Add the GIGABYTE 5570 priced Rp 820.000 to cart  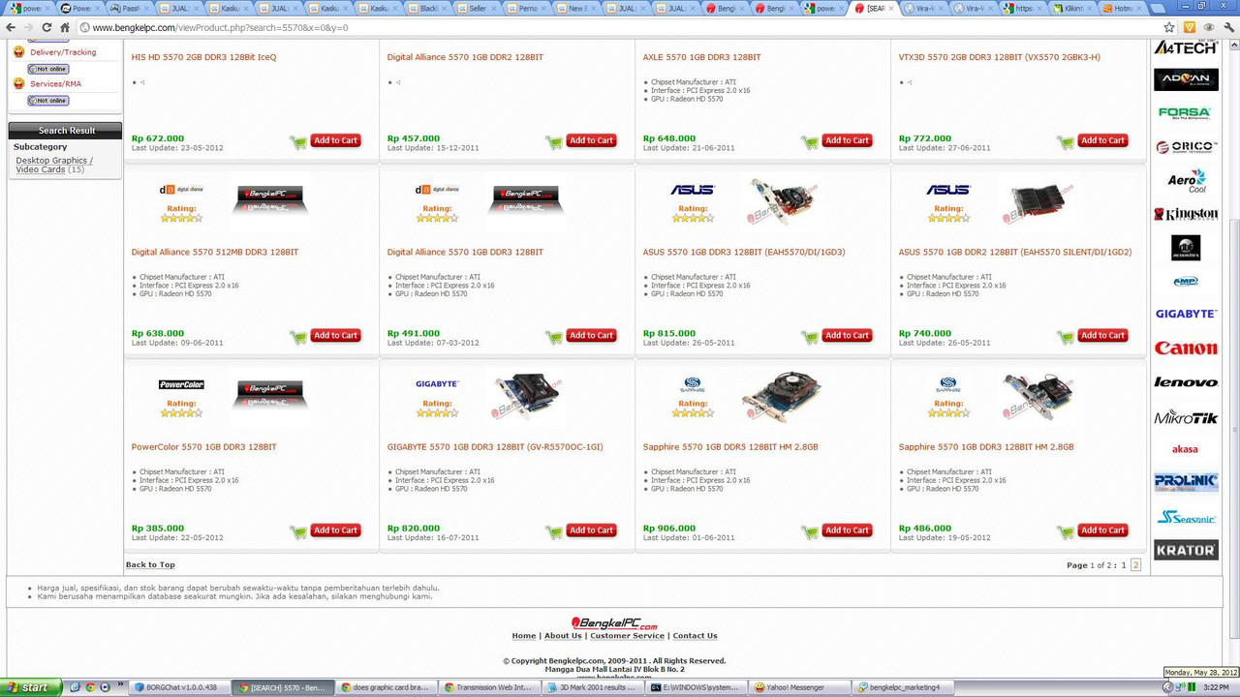(591, 530)
